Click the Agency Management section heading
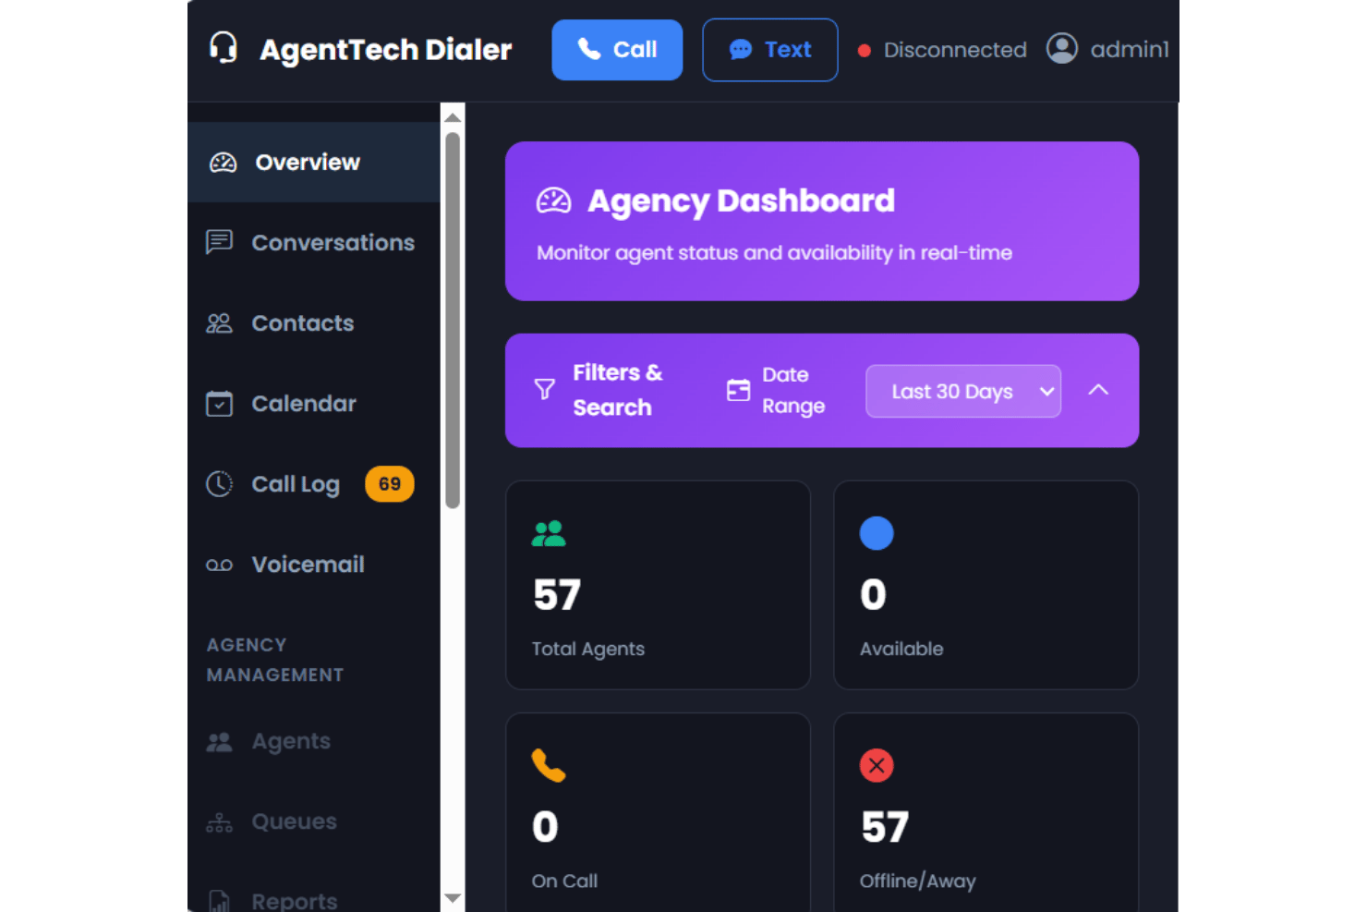Screen dimensions: 1367x912 click(275, 660)
